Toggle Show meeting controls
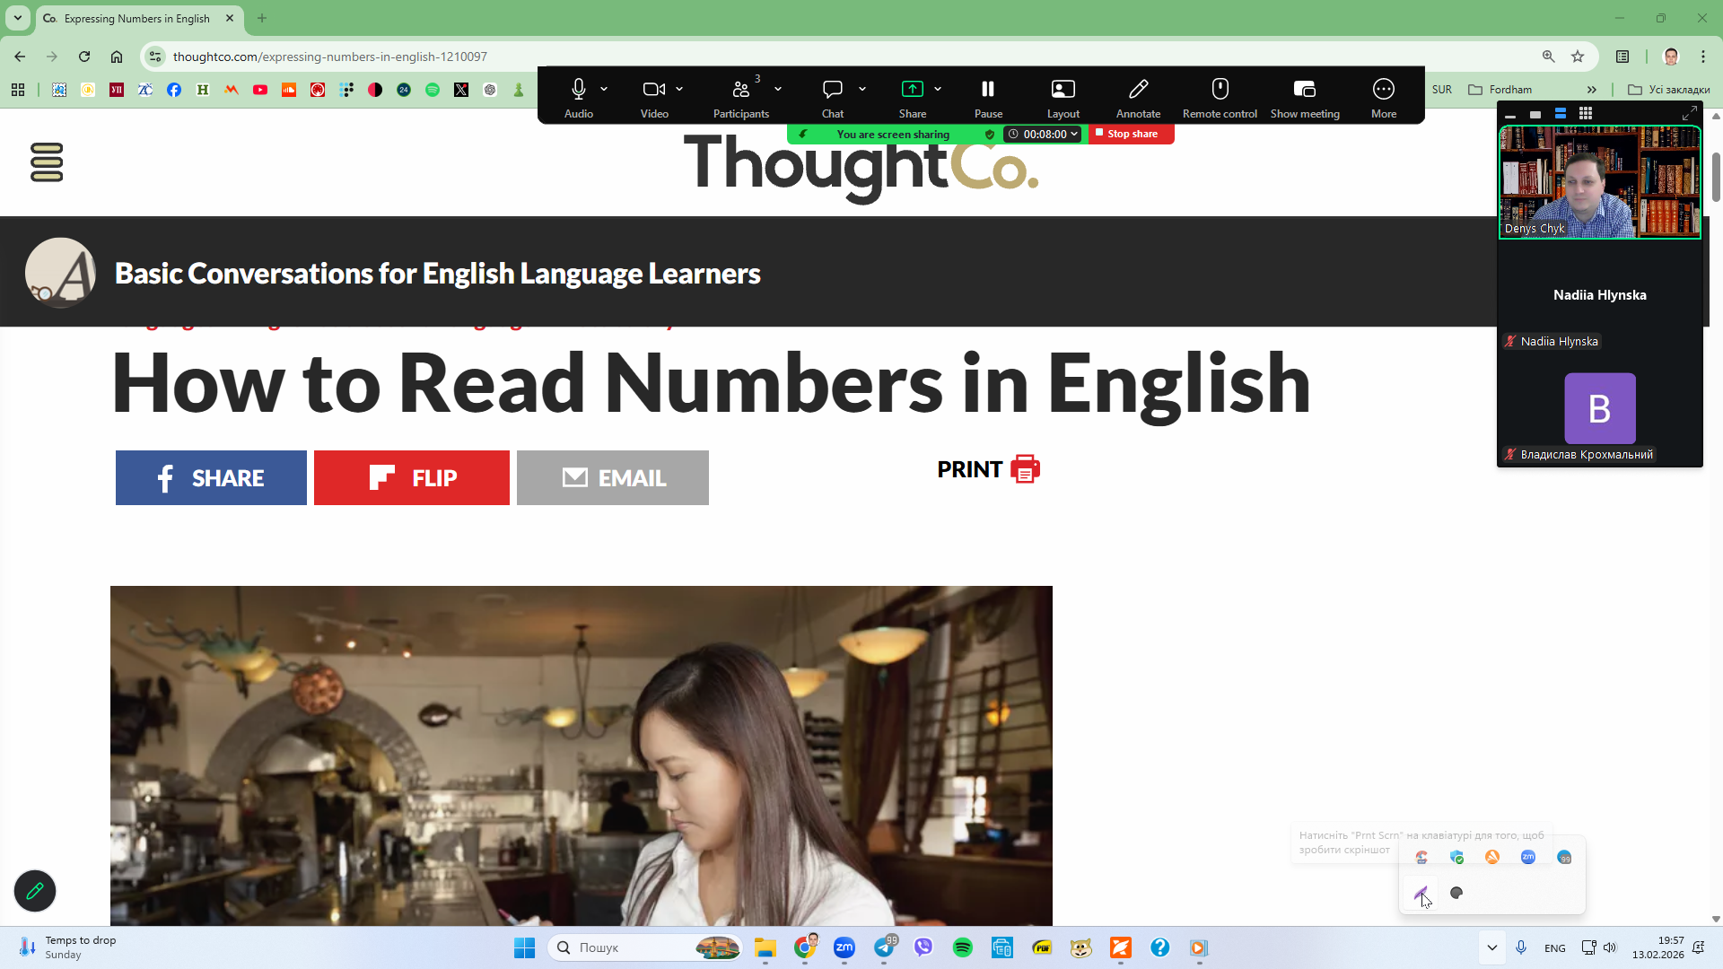Viewport: 1723px width, 969px height. (1305, 88)
